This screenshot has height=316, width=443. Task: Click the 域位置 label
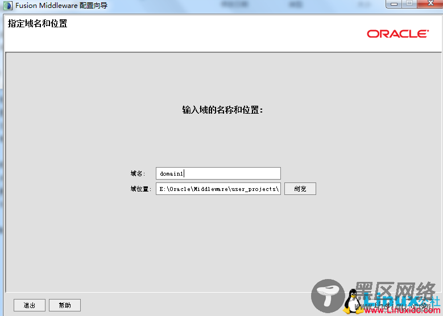point(141,189)
